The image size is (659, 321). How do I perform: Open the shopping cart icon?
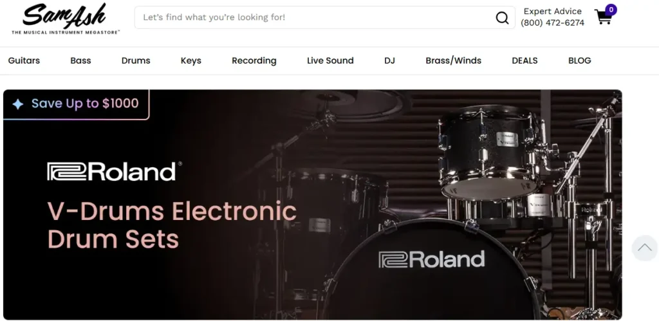[x=602, y=17]
